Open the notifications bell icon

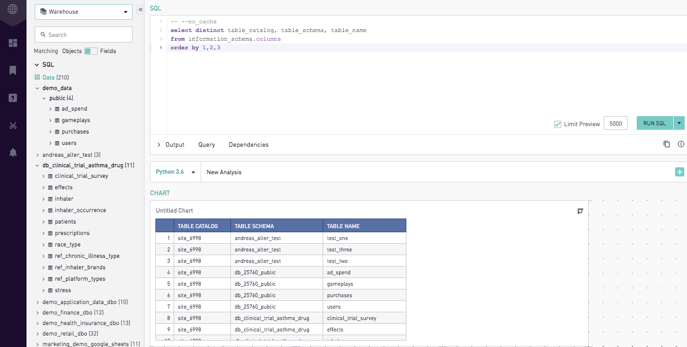(13, 153)
